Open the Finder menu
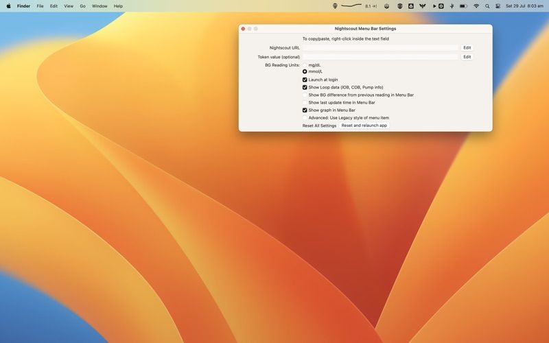This screenshot has height=343, width=549. (x=23, y=6)
